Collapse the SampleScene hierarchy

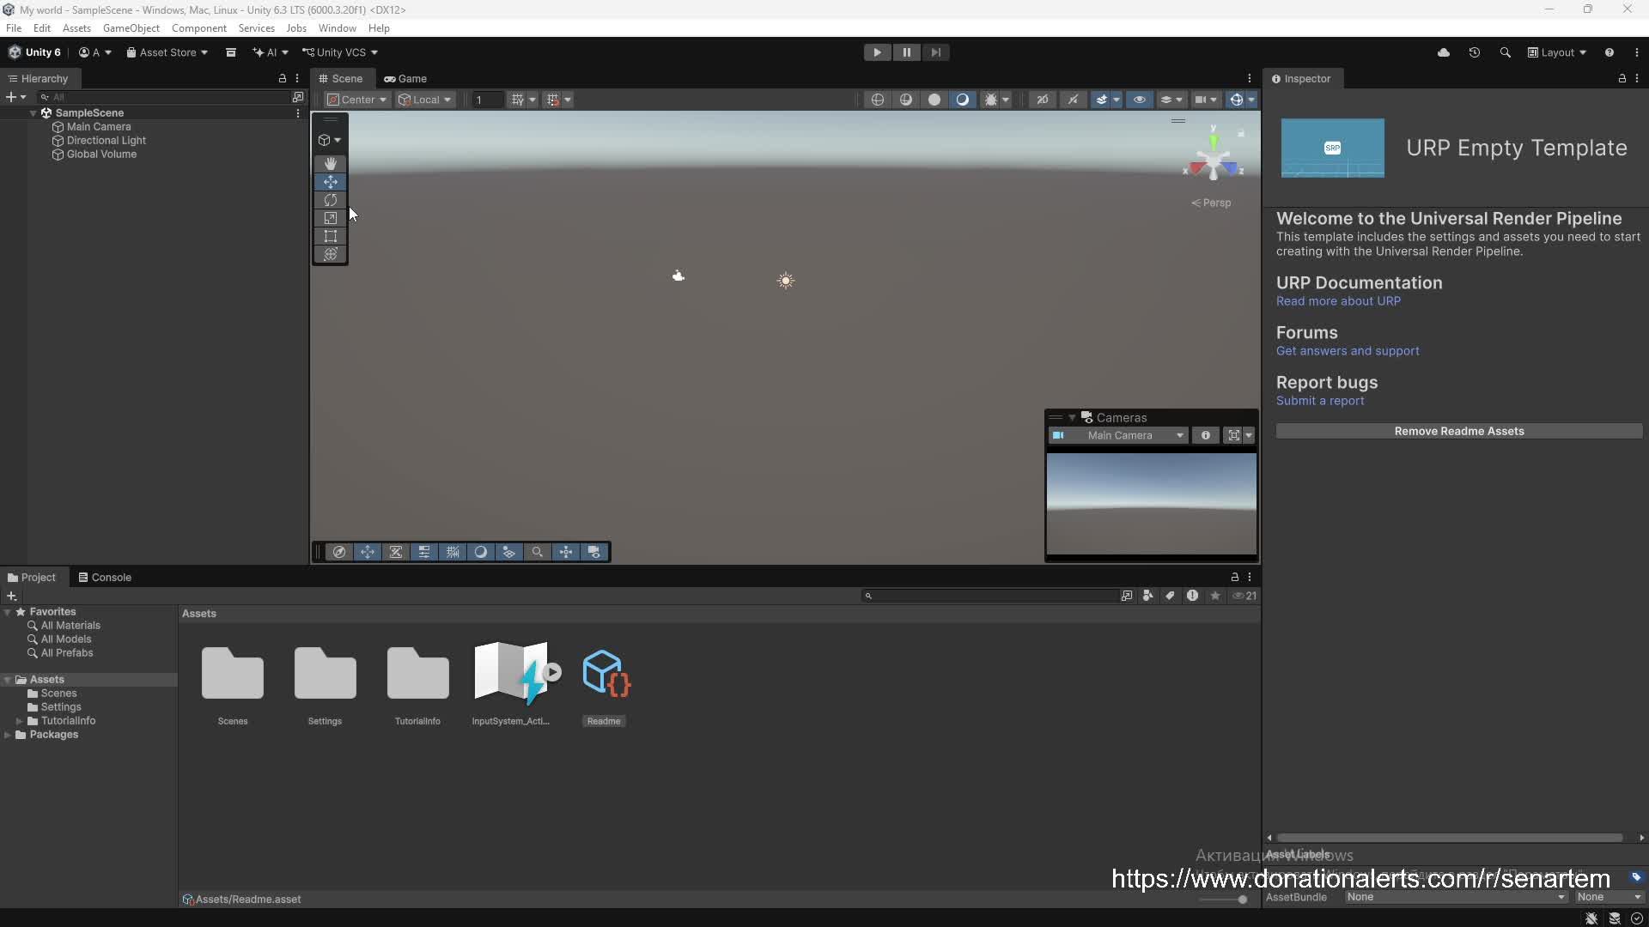click(33, 112)
